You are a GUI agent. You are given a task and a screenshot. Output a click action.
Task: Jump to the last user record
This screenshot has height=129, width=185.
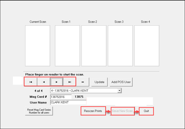(70, 82)
